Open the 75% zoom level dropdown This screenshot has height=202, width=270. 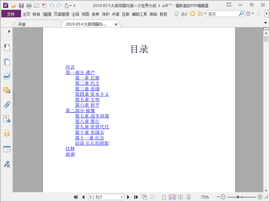tap(218, 197)
